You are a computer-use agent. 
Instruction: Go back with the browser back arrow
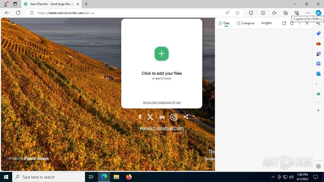pyautogui.click(x=7, y=13)
